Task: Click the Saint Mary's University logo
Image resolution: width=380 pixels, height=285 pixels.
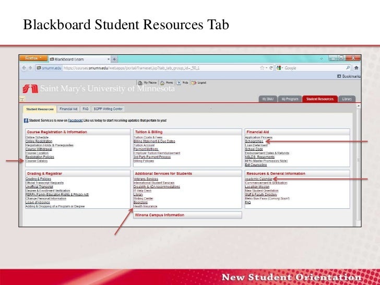Action: [x=30, y=89]
